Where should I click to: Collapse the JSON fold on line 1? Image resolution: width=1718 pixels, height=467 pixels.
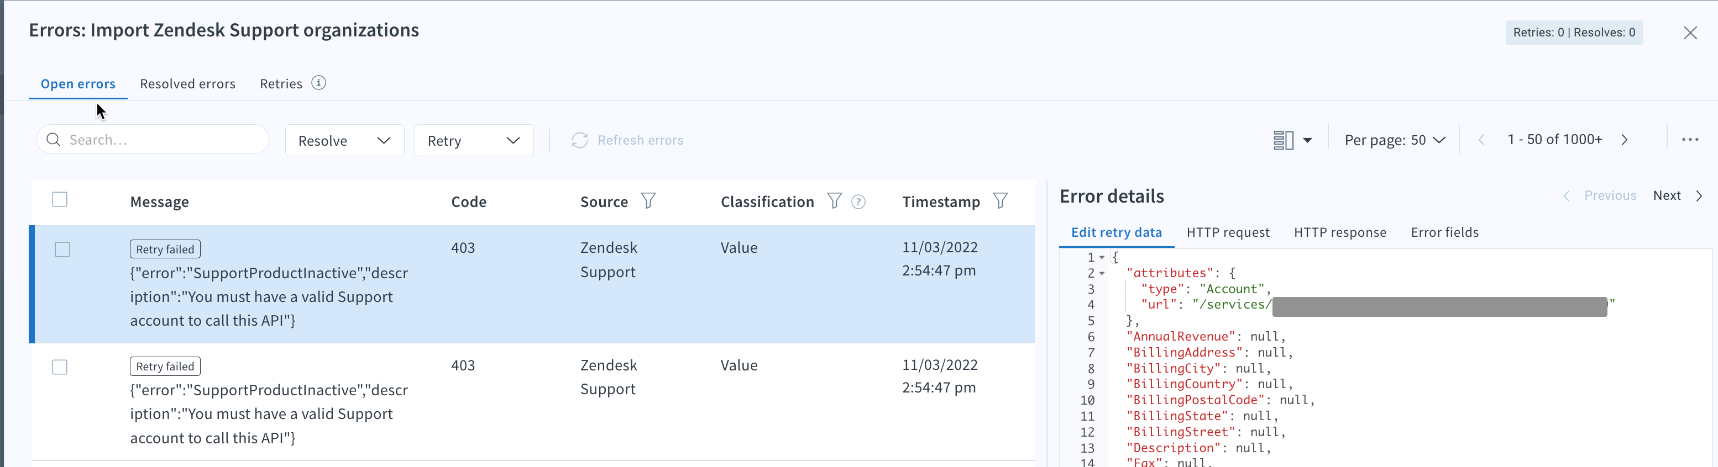click(x=1102, y=258)
